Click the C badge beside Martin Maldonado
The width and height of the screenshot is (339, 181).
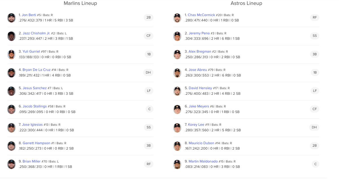[x=315, y=164]
